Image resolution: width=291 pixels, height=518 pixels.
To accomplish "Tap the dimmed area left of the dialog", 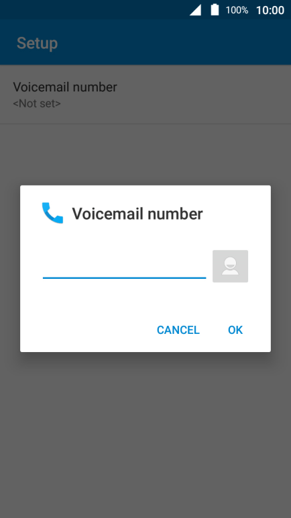I will (x=10, y=268).
